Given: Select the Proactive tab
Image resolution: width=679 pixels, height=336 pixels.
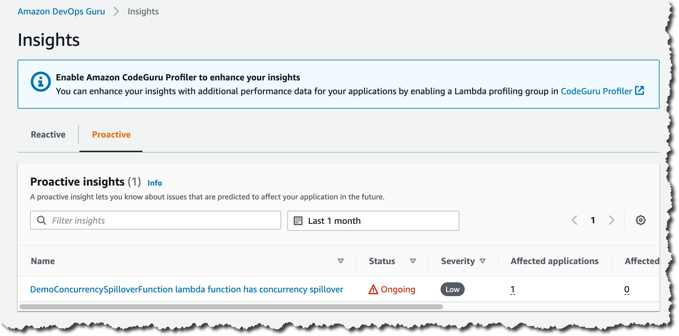Looking at the screenshot, I should [x=111, y=134].
